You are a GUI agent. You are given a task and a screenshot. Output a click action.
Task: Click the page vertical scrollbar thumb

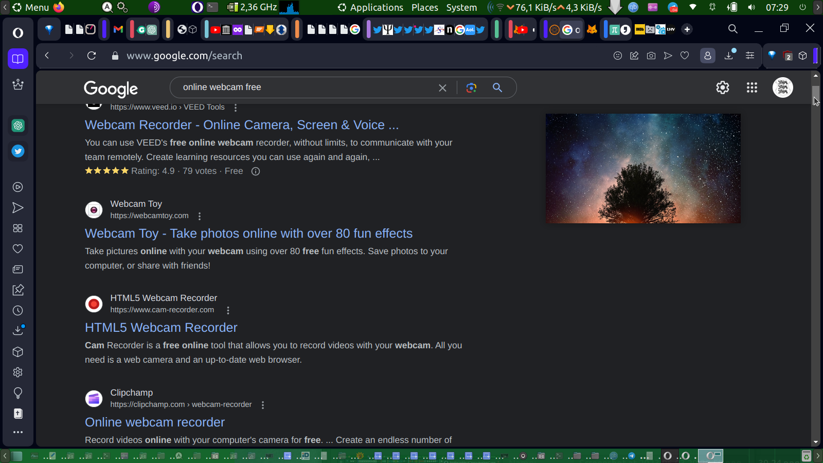pyautogui.click(x=816, y=95)
